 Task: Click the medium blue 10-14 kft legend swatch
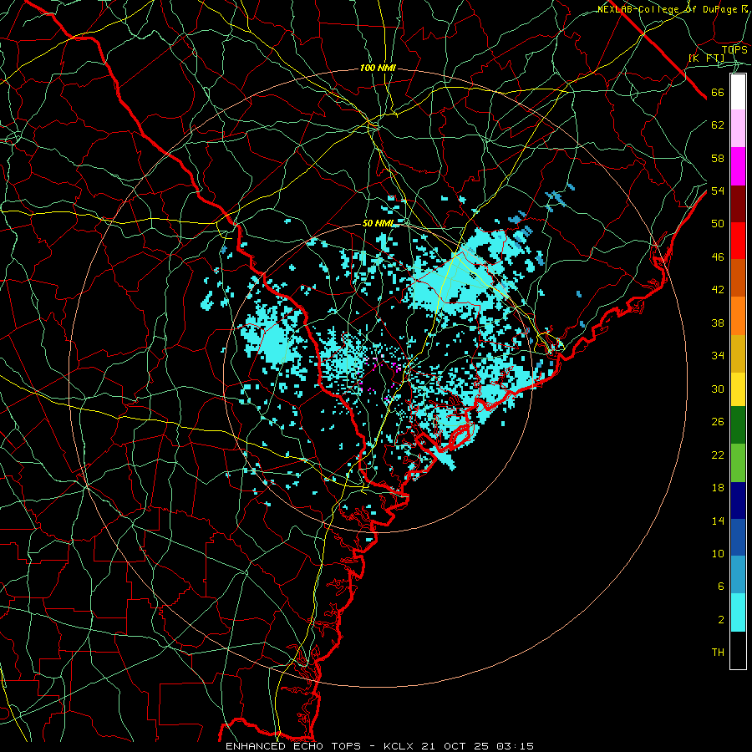(738, 537)
